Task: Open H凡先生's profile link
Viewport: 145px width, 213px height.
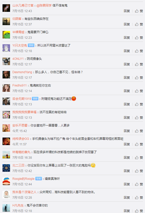Action: pyautogui.click(x=18, y=205)
